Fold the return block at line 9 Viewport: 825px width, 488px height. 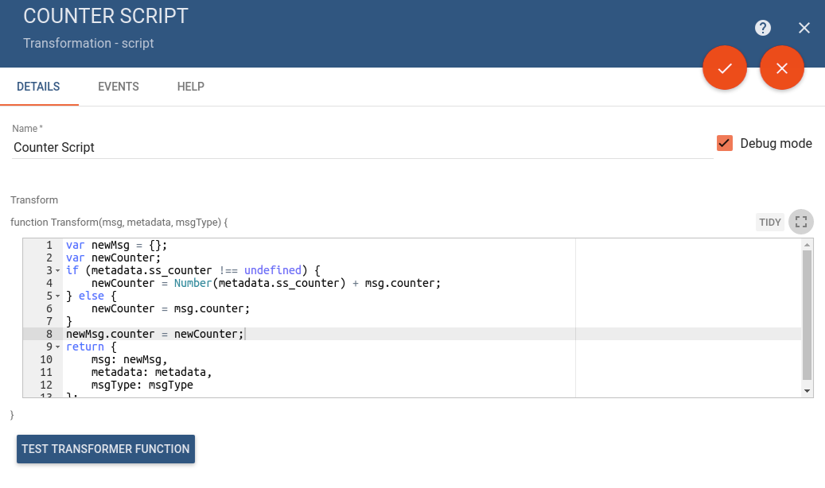point(58,347)
